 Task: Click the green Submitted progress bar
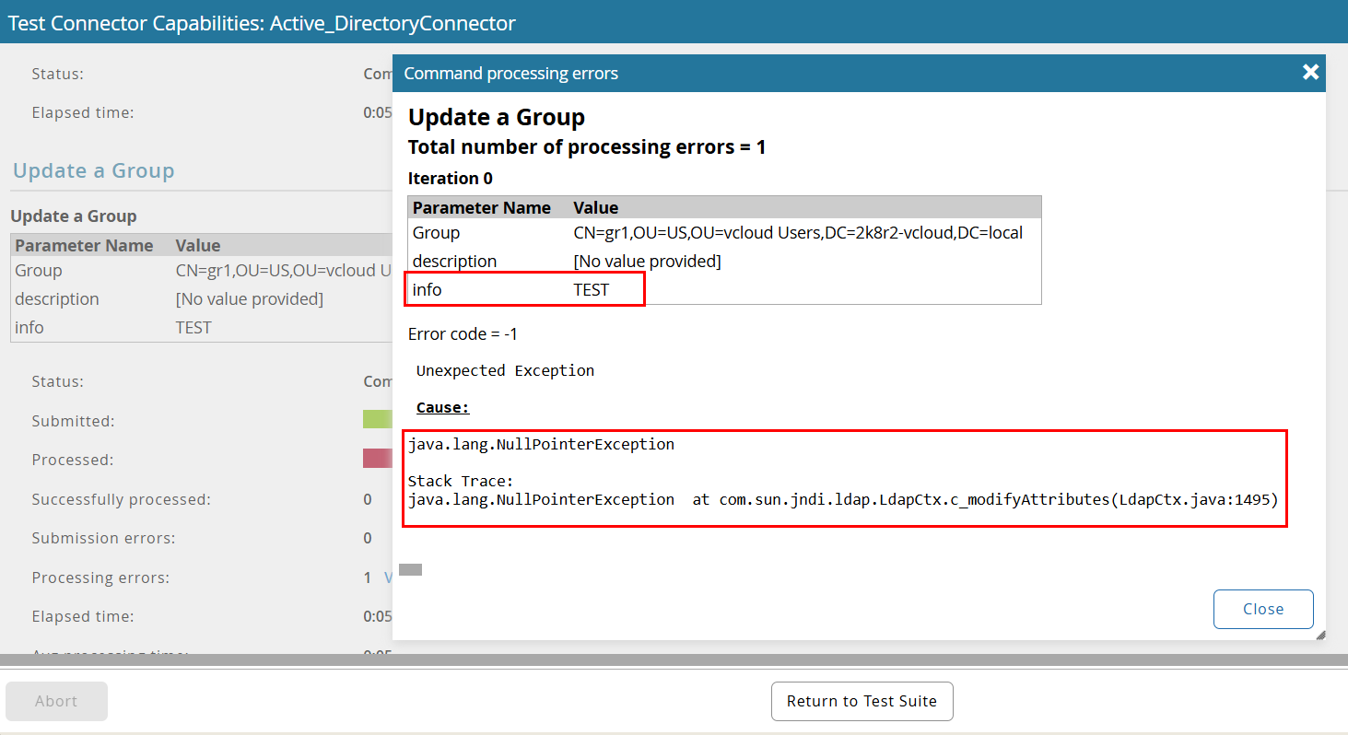(378, 420)
